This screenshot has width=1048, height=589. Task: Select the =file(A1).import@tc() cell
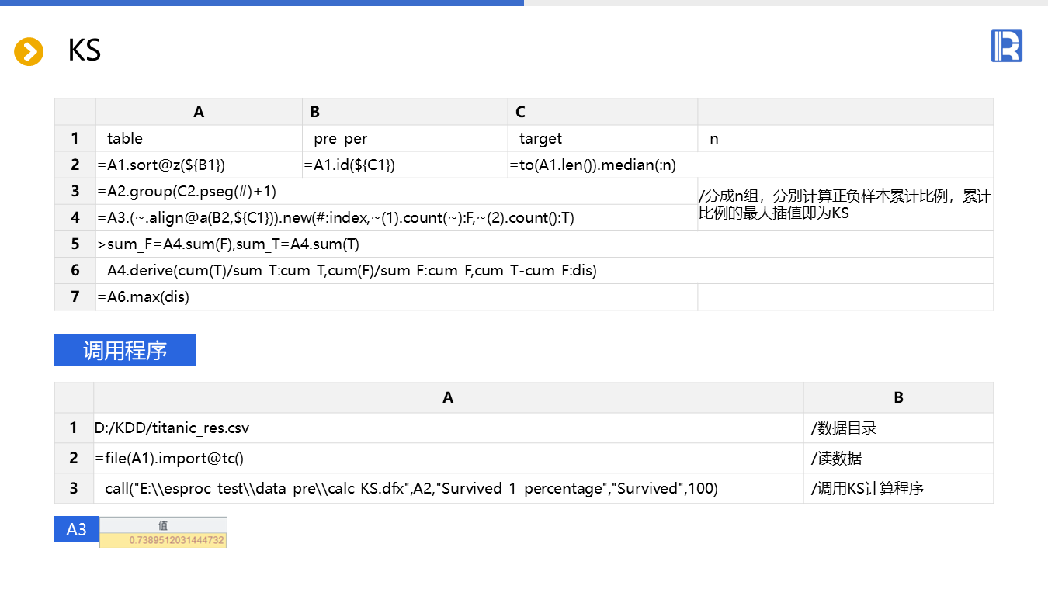(x=448, y=458)
